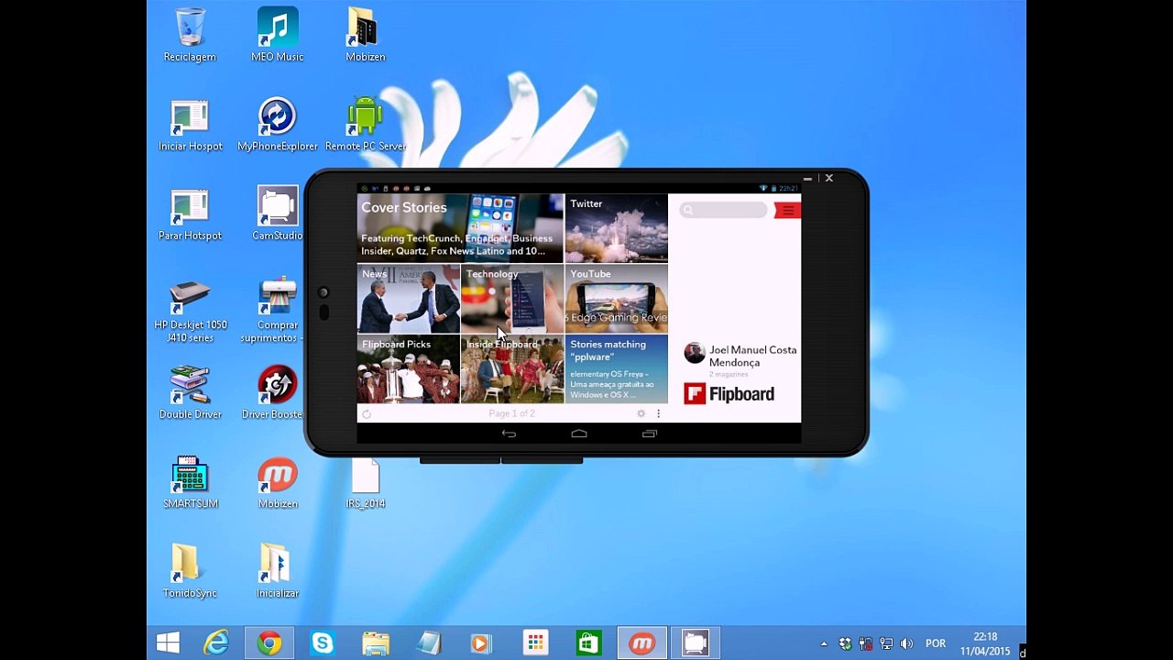This screenshot has height=660, width=1173.
Task: Close the Mobizen phone mirror window
Action: tap(828, 178)
